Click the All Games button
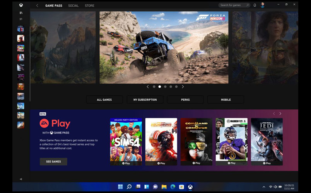This screenshot has height=193, width=311. tap(104, 100)
